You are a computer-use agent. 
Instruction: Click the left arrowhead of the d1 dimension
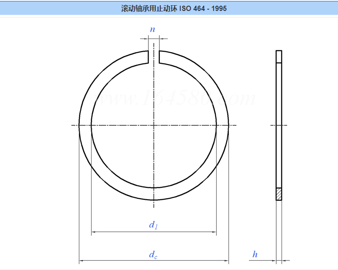(x=93, y=232)
